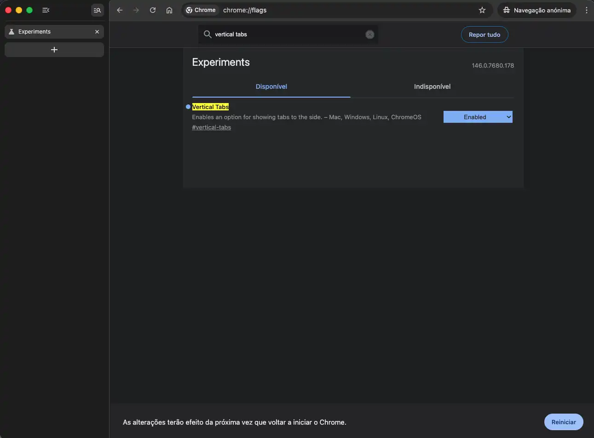This screenshot has height=438, width=594.
Task: Follow the #vertical-tabs anchor link
Action: click(212, 127)
